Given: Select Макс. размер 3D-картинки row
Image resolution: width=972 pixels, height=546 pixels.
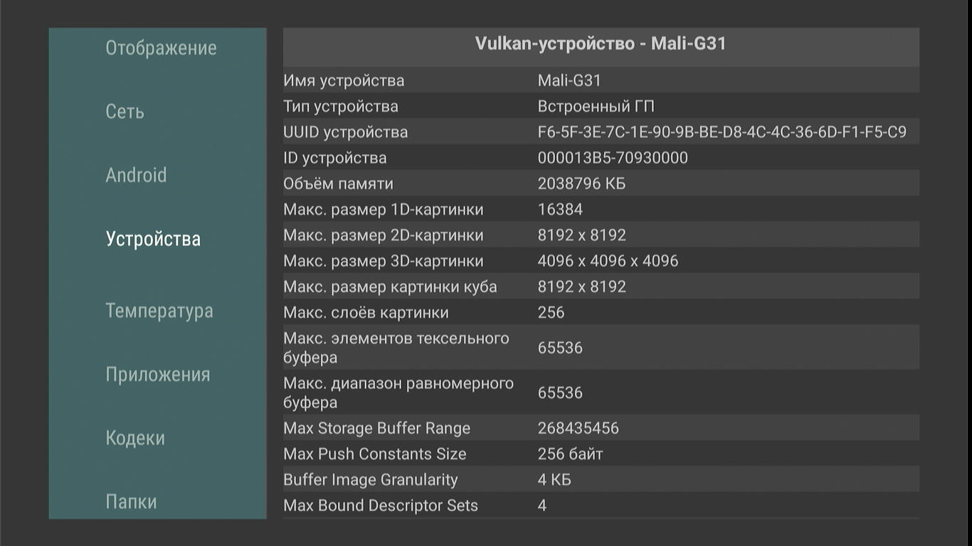Looking at the screenshot, I should click(601, 261).
